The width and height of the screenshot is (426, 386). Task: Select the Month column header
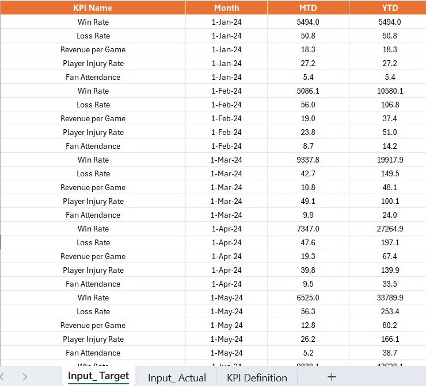[227, 7]
